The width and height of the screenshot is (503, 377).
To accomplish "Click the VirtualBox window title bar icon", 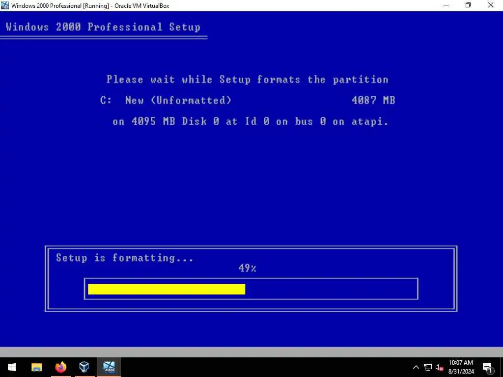I will tap(5, 5).
